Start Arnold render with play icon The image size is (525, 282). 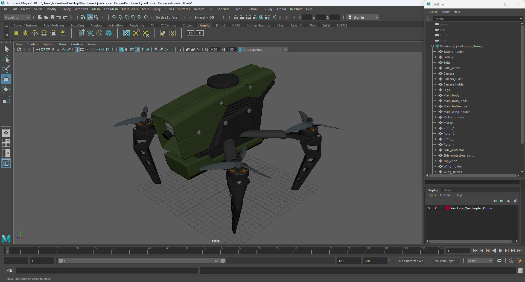[x=200, y=33]
